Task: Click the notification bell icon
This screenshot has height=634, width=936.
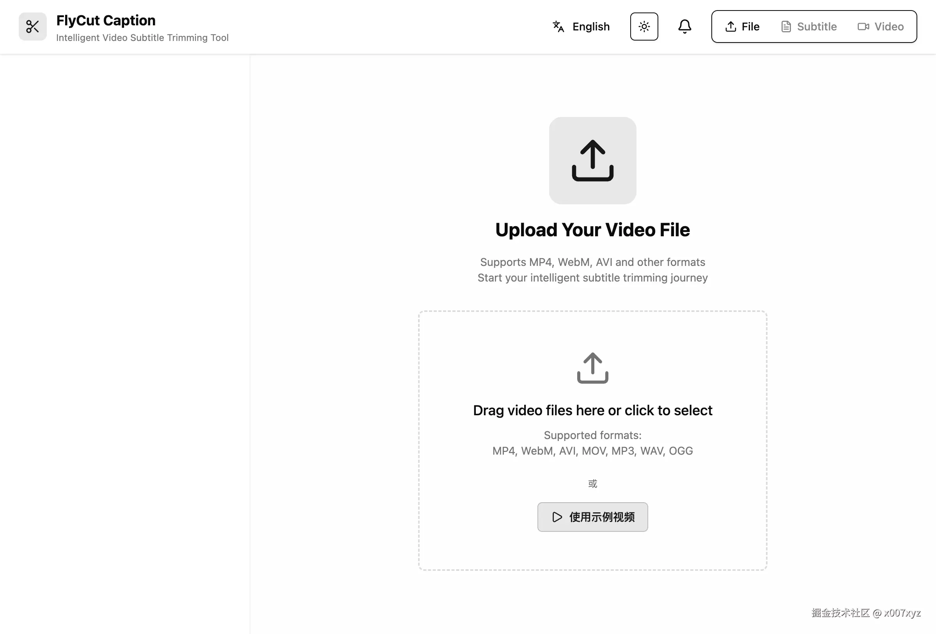Action: click(x=684, y=27)
